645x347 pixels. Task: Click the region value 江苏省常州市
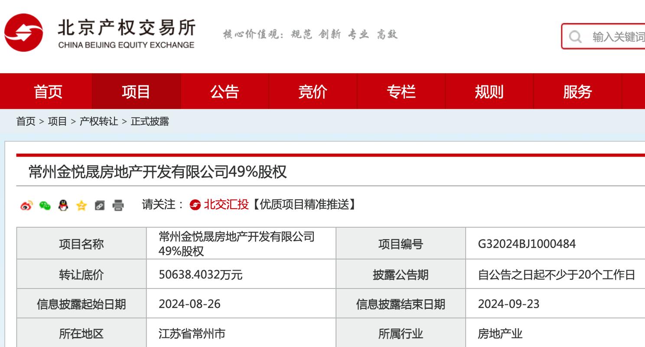[x=192, y=334]
